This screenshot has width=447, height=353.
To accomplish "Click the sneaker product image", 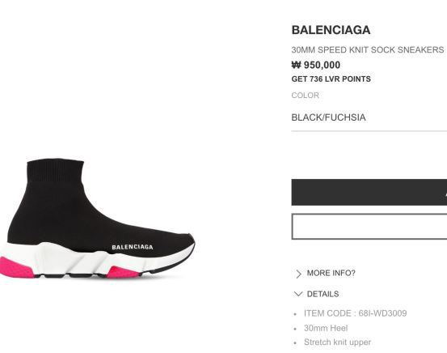I will [x=97, y=219].
